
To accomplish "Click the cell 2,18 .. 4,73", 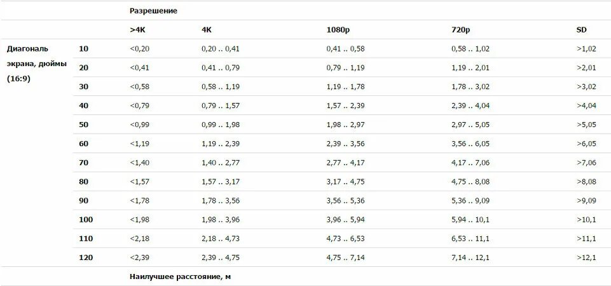I will (x=220, y=238).
